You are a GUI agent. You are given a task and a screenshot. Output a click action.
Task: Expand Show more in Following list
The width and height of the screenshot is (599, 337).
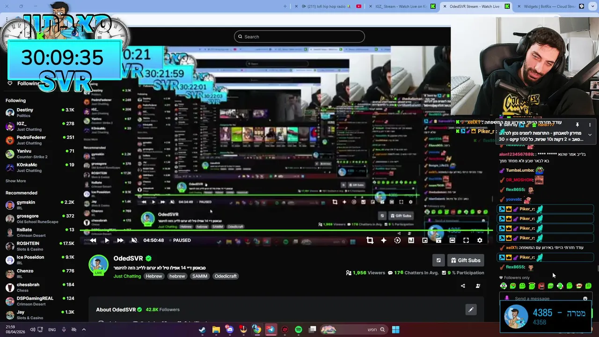pyautogui.click(x=15, y=181)
